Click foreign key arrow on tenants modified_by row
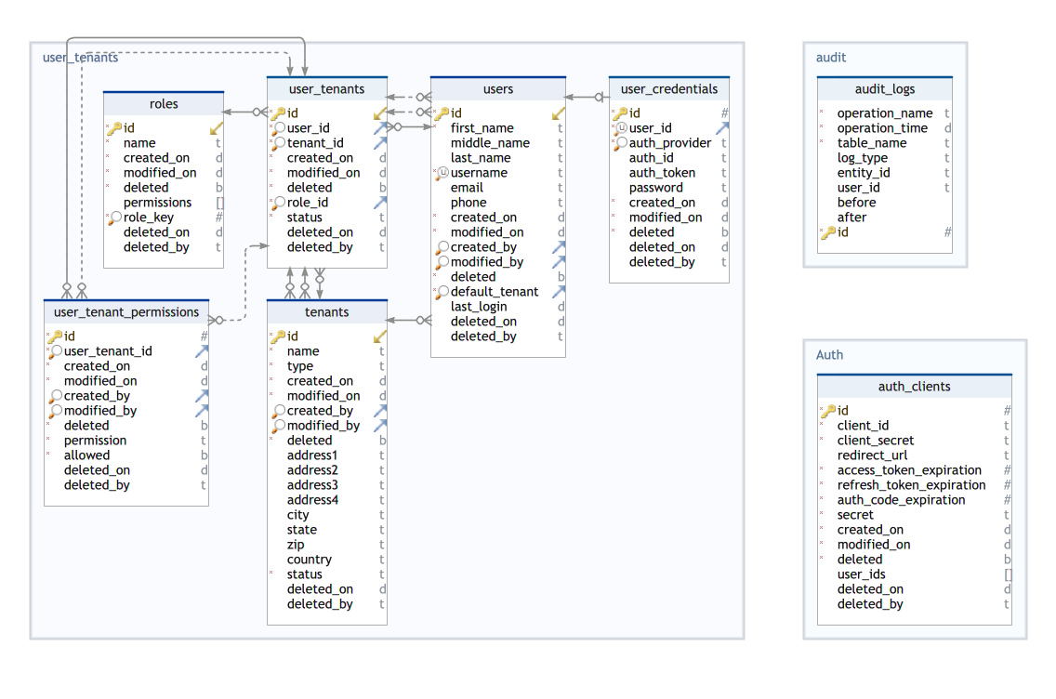Screen dimensions: 1056x699 tap(380, 425)
